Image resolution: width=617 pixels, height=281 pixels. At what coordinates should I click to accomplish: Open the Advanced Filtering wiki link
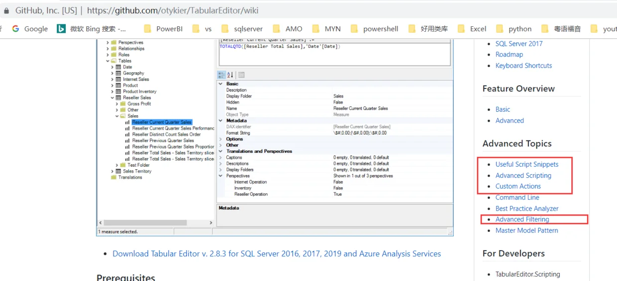[522, 219]
